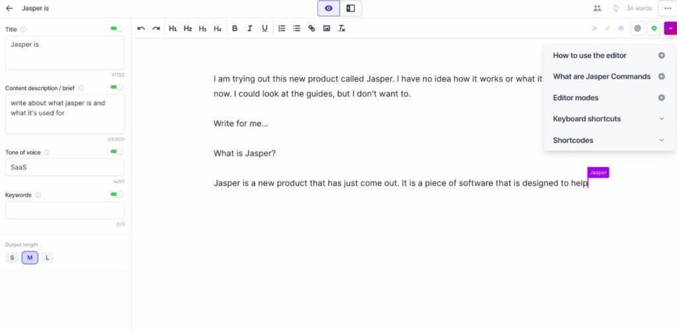Click the document name Jasper is
This screenshot has height=332, width=677.
click(36, 8)
